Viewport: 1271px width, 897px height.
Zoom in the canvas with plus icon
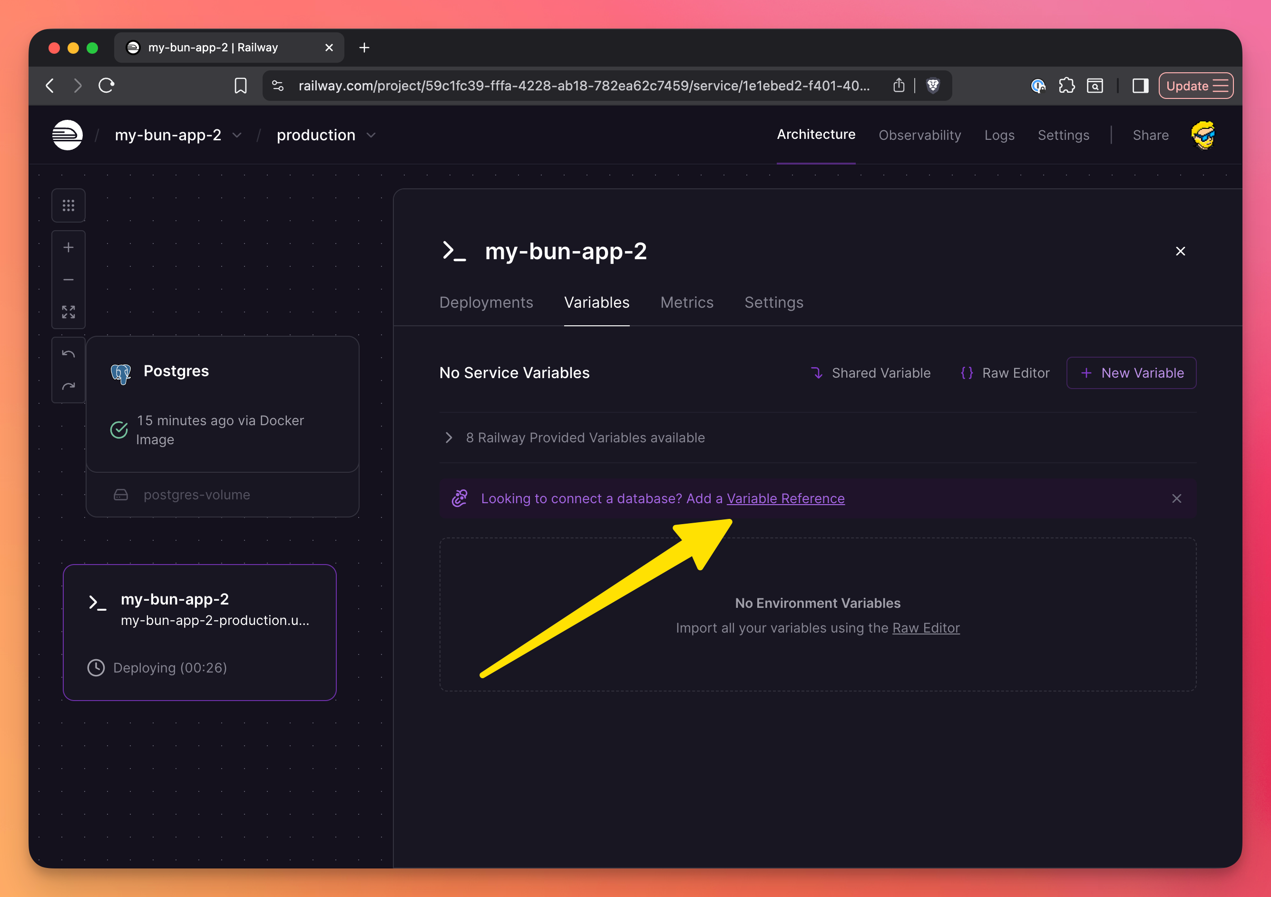pyautogui.click(x=68, y=247)
